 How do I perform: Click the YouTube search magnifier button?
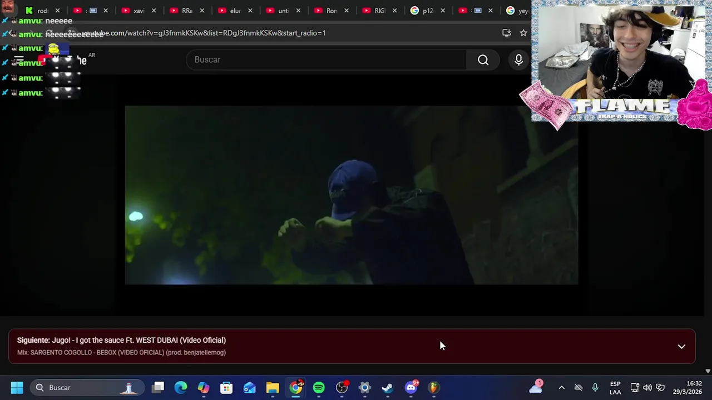[x=483, y=60]
